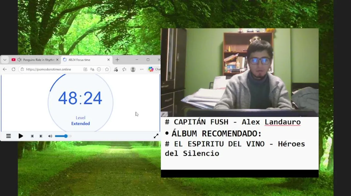
Task: Click the Extended level label
Action: click(x=80, y=124)
